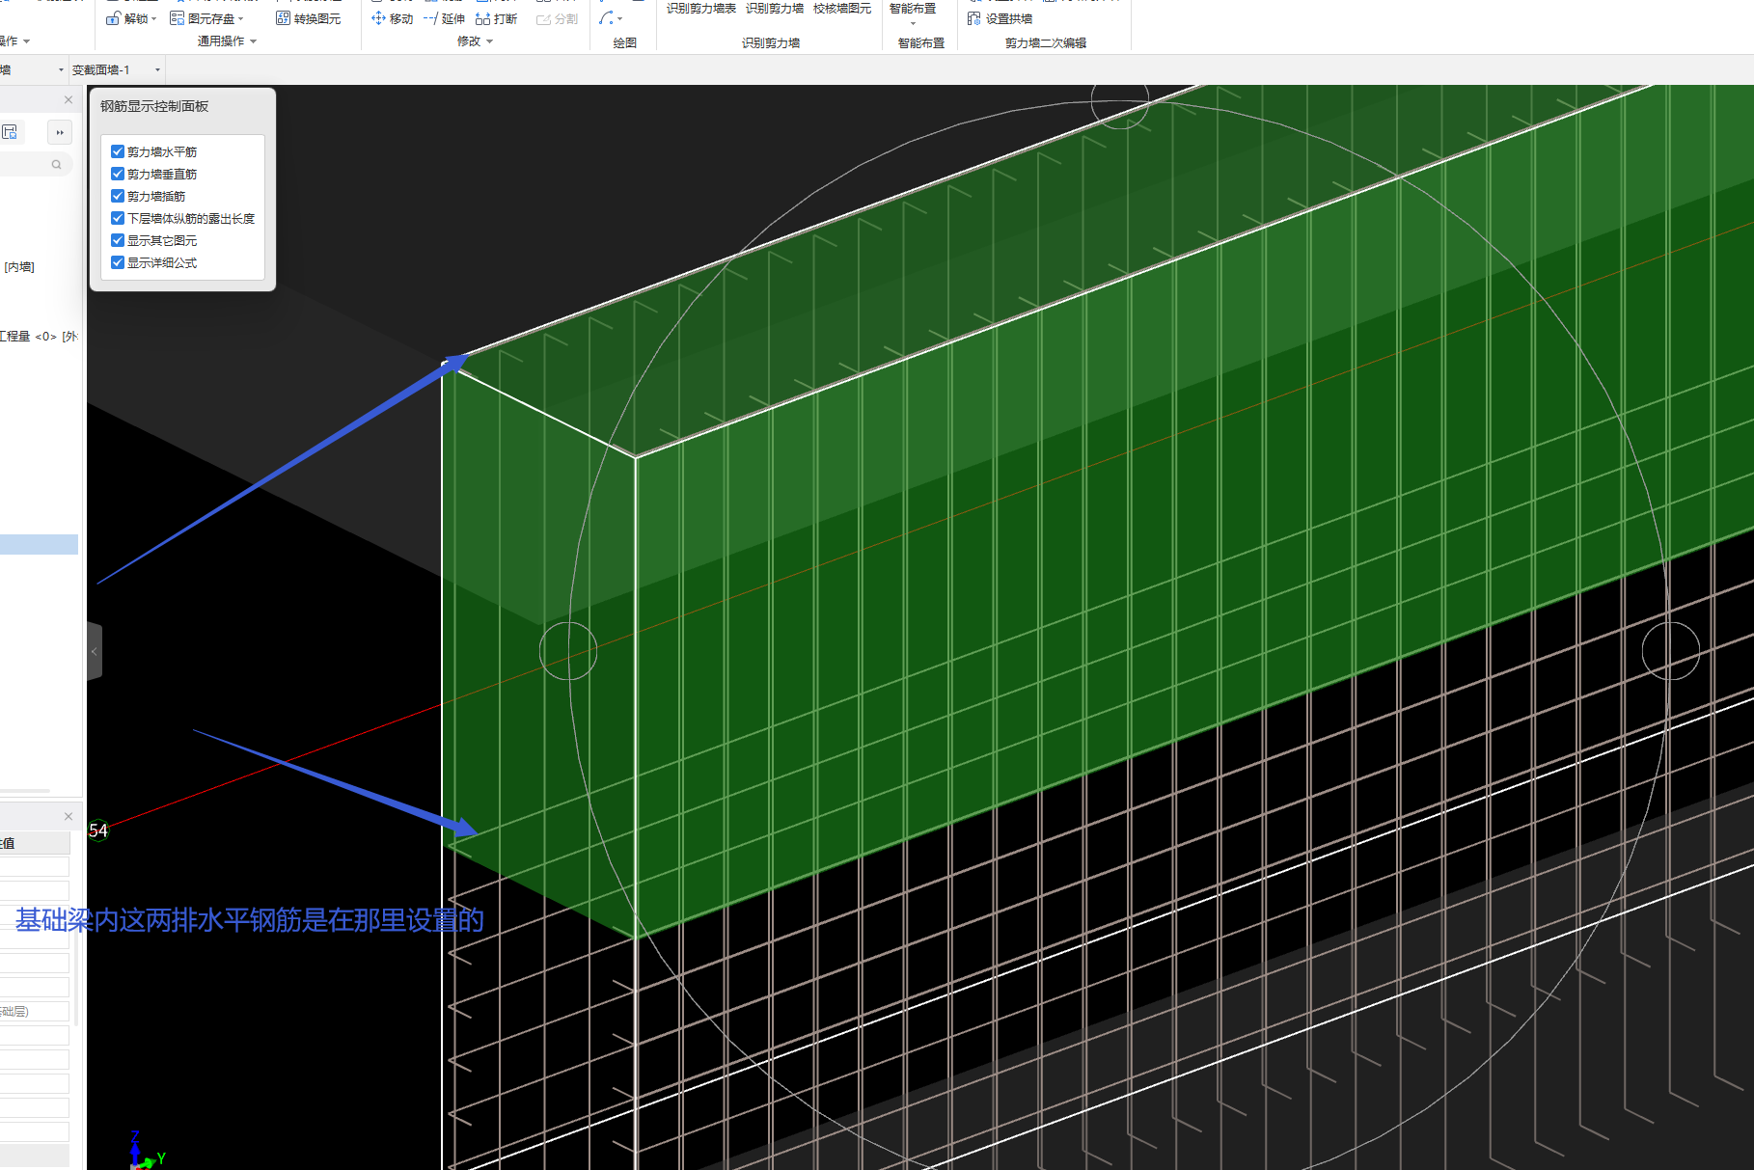This screenshot has width=1754, height=1170.
Task: Click the highlighted blue row in left panel
Action: [39, 544]
